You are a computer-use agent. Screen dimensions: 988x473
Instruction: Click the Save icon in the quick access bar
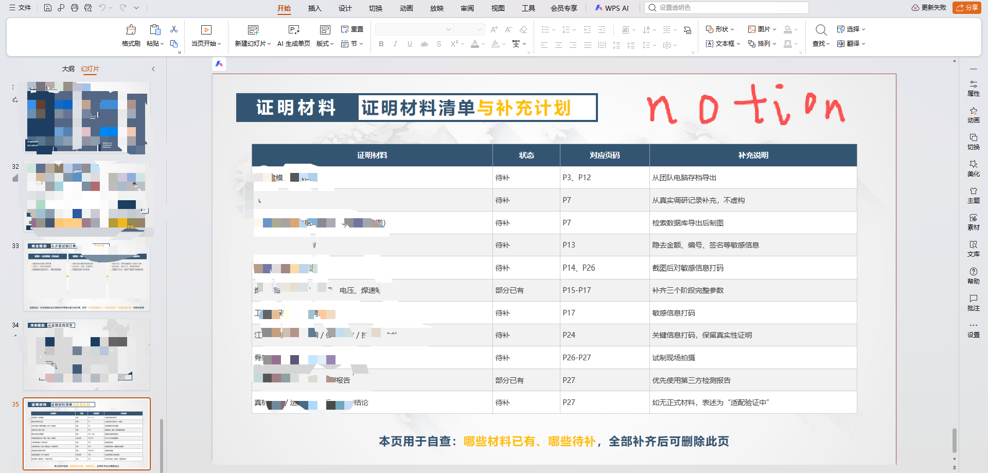coord(48,8)
